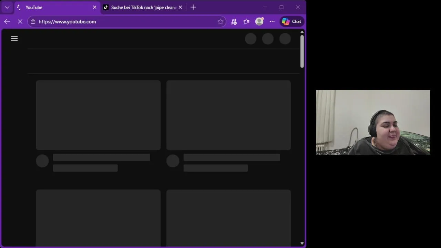Screen dimensions: 441x248
Task: Click the address bar showing youtube.com
Action: 126,21
